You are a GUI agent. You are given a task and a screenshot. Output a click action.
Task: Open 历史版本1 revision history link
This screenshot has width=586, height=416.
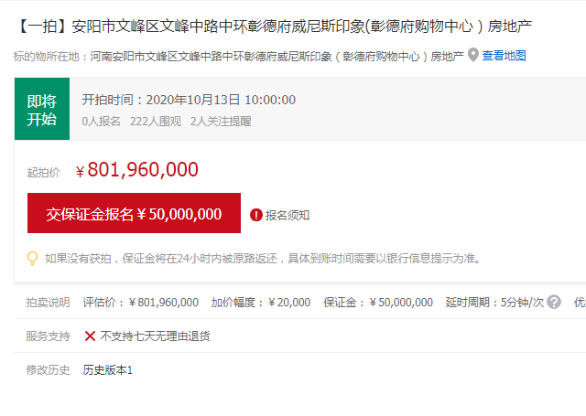[108, 369]
